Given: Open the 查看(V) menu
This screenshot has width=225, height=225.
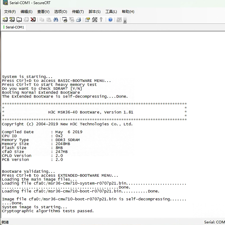Looking at the screenshot, I should point(43,12).
